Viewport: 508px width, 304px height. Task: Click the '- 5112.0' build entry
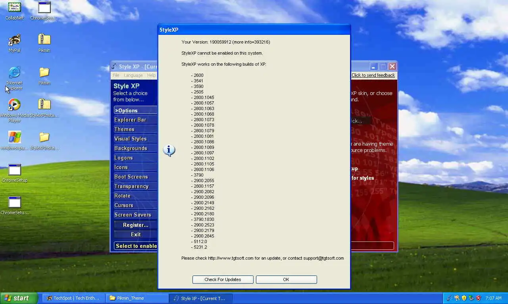199,241
